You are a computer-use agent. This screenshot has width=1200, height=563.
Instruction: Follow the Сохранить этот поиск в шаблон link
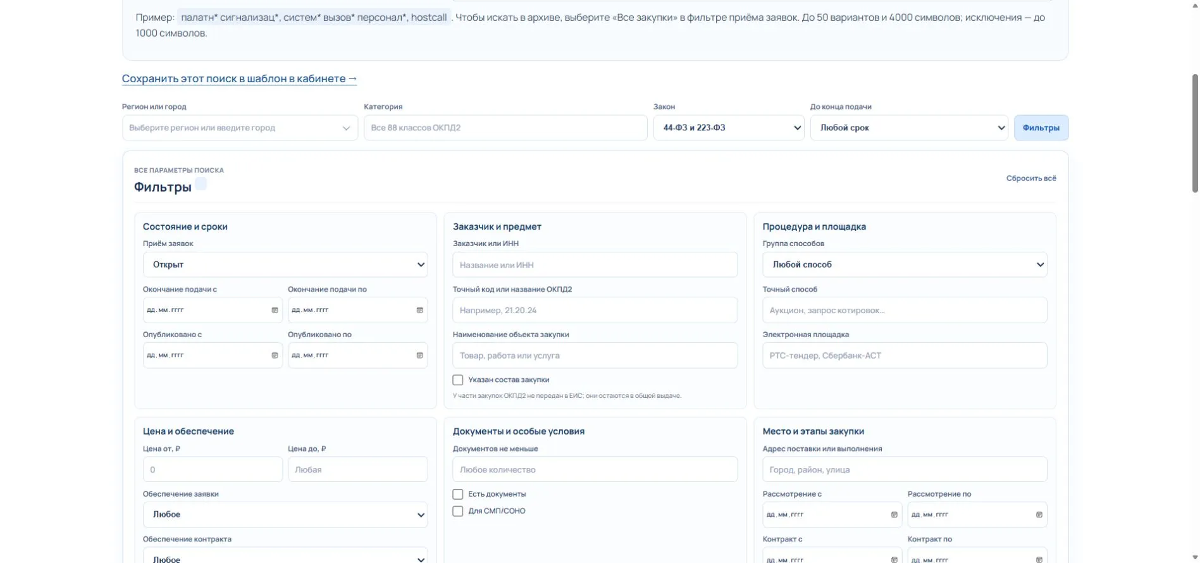(239, 78)
